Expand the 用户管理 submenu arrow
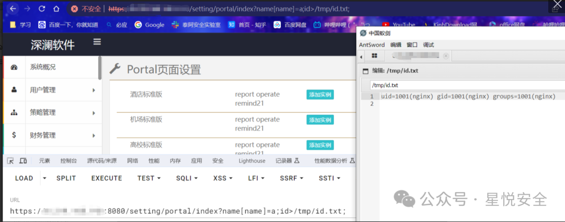 click(94, 90)
